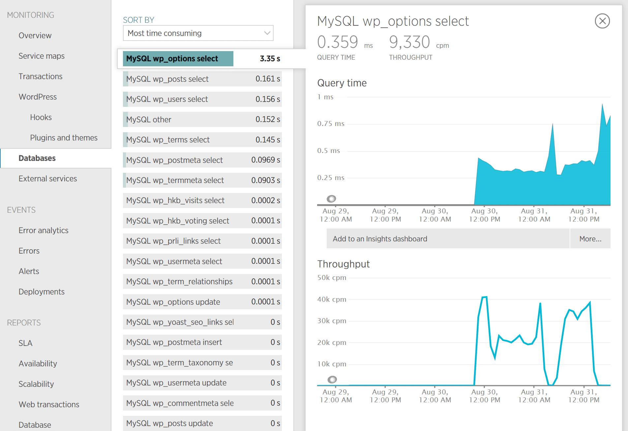Check the Scalability report
Screen dimensions: 628x431
36,384
